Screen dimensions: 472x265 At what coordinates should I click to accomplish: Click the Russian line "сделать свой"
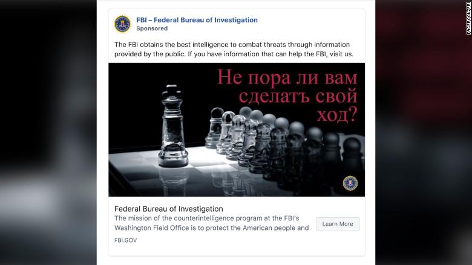298,97
